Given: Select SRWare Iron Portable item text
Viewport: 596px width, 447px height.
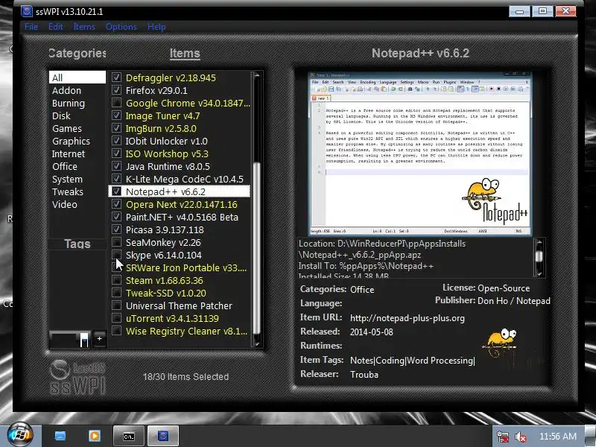Looking at the screenshot, I should pos(186,268).
